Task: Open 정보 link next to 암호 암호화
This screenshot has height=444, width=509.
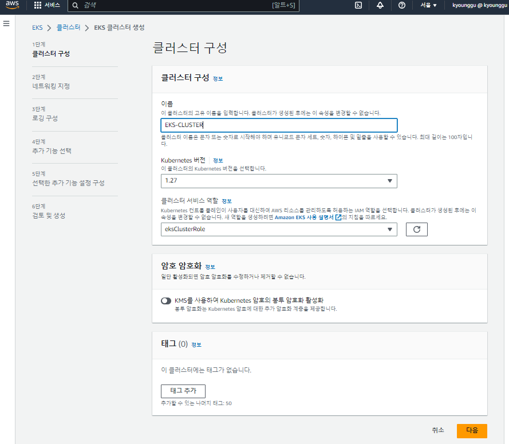Action: coord(210,267)
